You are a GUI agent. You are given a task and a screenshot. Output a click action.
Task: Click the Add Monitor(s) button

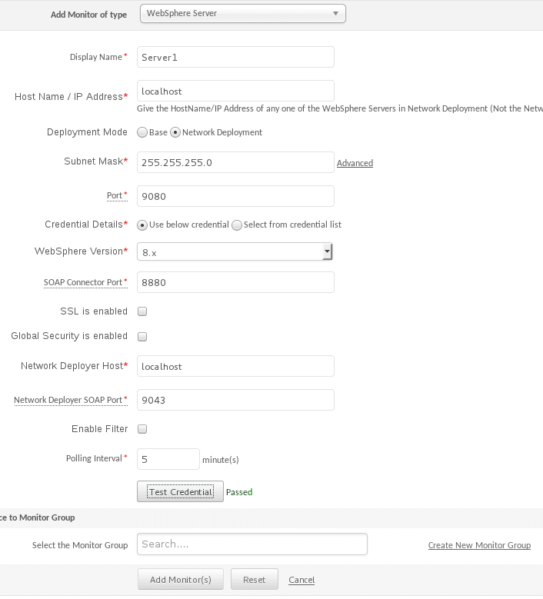pyautogui.click(x=181, y=580)
